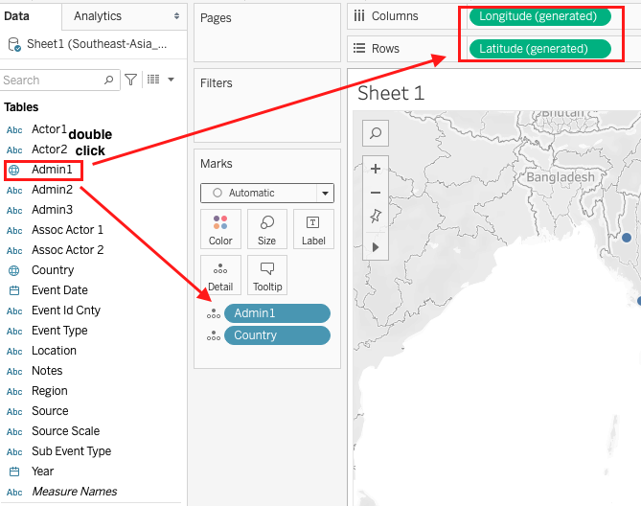Click the Label marks card button
The width and height of the screenshot is (641, 506).
[313, 229]
